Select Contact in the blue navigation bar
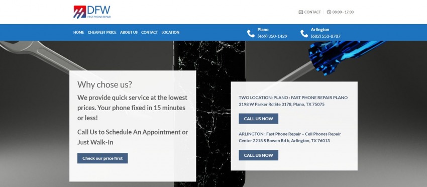Image resolution: width=427 pixels, height=187 pixels. tap(150, 32)
